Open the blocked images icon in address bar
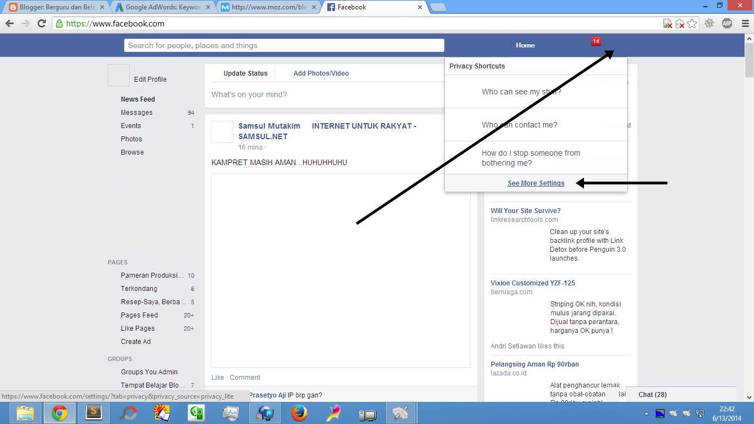 (x=668, y=24)
